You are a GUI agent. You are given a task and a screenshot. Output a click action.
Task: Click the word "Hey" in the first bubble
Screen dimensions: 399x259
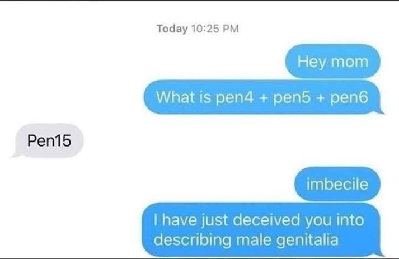312,62
